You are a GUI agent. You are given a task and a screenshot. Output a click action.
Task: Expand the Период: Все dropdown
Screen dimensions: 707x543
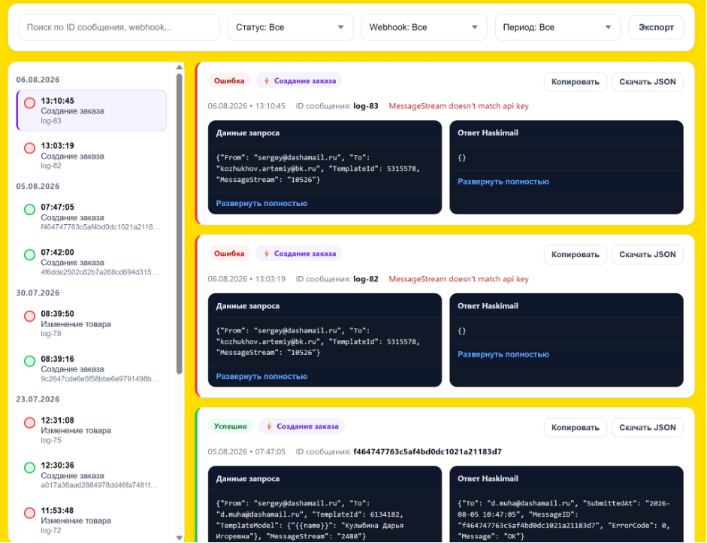(557, 28)
